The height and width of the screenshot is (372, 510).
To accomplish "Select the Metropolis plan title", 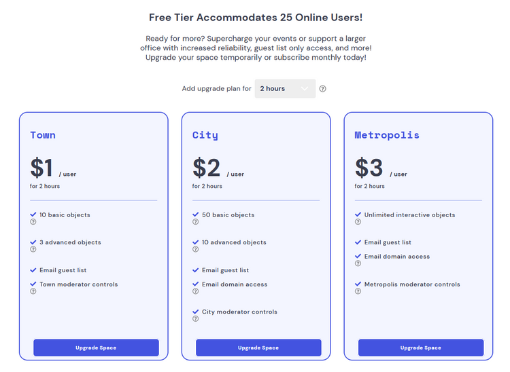I will [387, 135].
